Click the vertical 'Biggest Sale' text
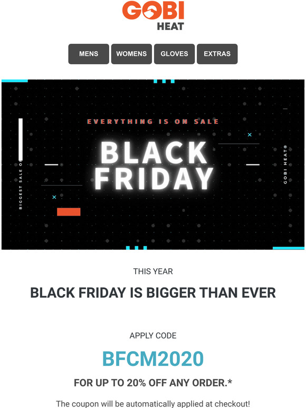Screen dimensions: 306x408 [21, 185]
